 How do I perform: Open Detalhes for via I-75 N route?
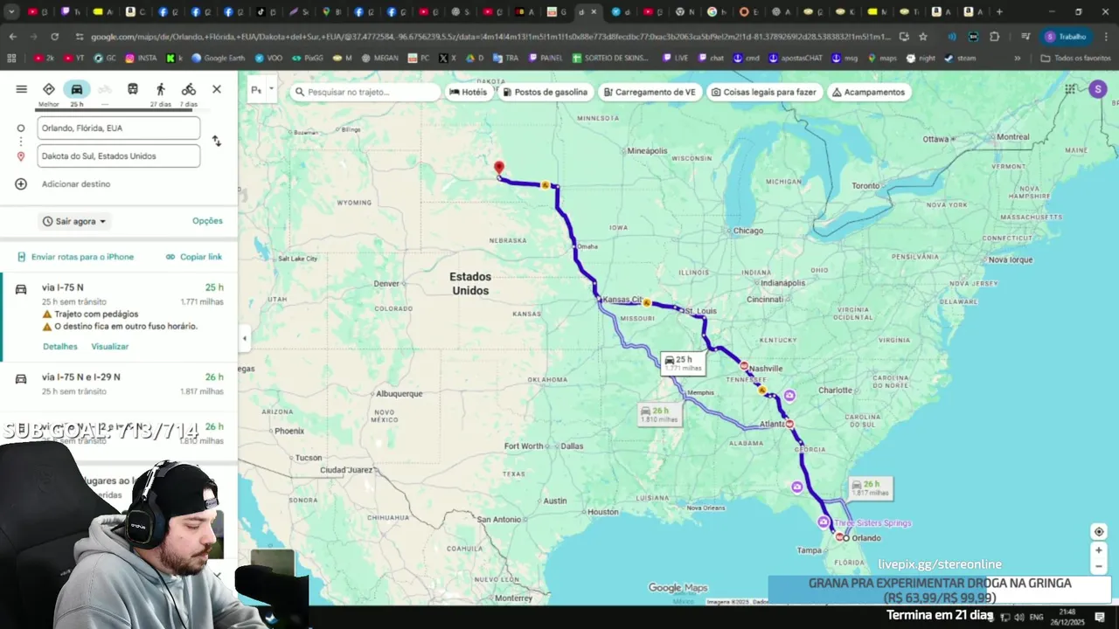tap(60, 347)
